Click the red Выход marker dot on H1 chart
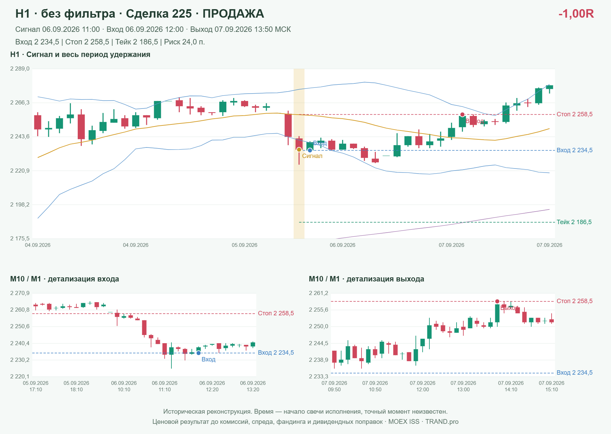The width and height of the screenshot is (611, 434). (462, 115)
